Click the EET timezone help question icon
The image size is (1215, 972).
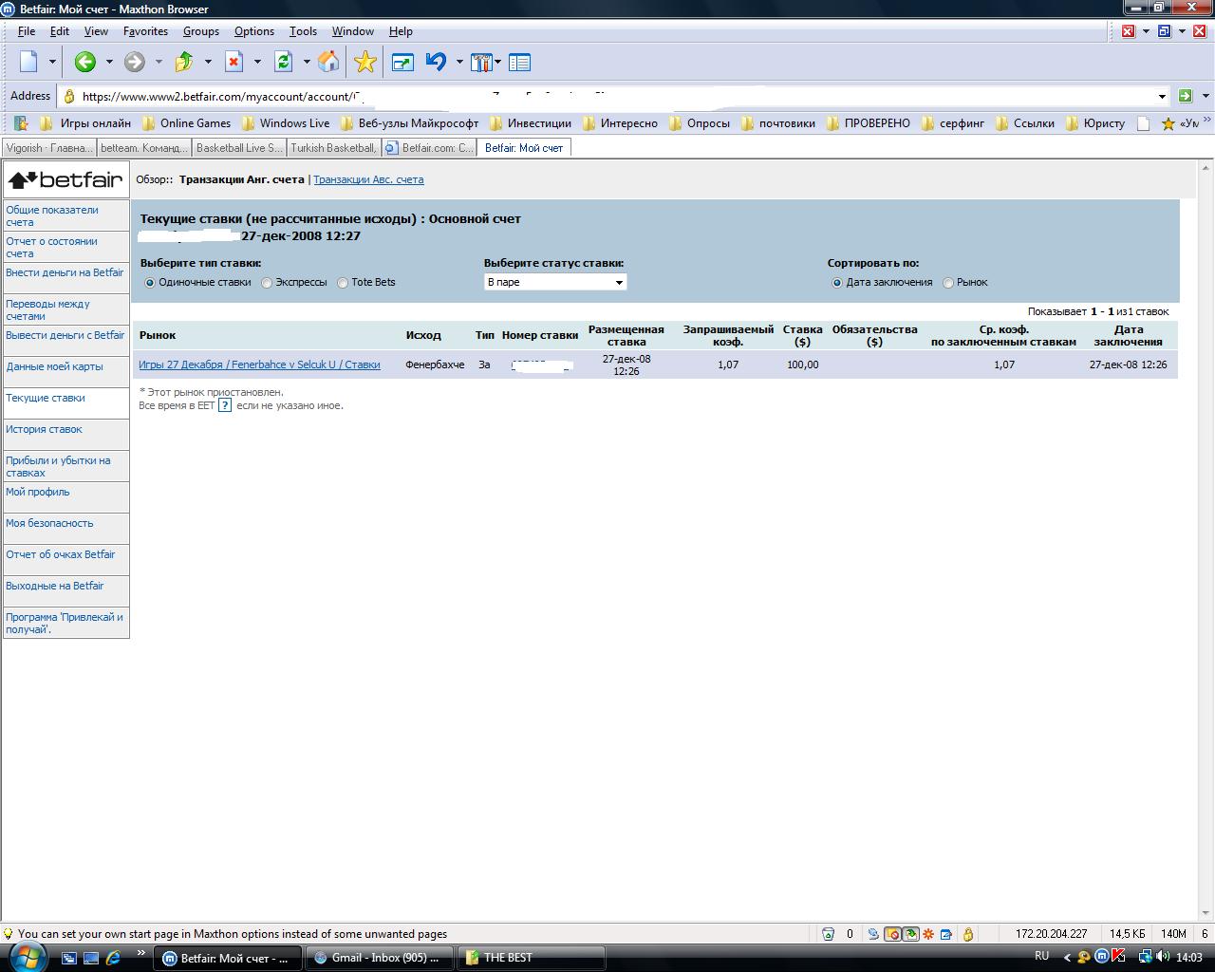pyautogui.click(x=225, y=405)
